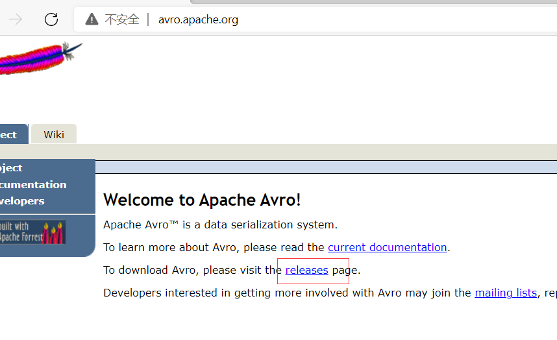The image size is (557, 340).
Task: Click 'Apache Avro™ is a data serialization system.' text
Action: 220,225
